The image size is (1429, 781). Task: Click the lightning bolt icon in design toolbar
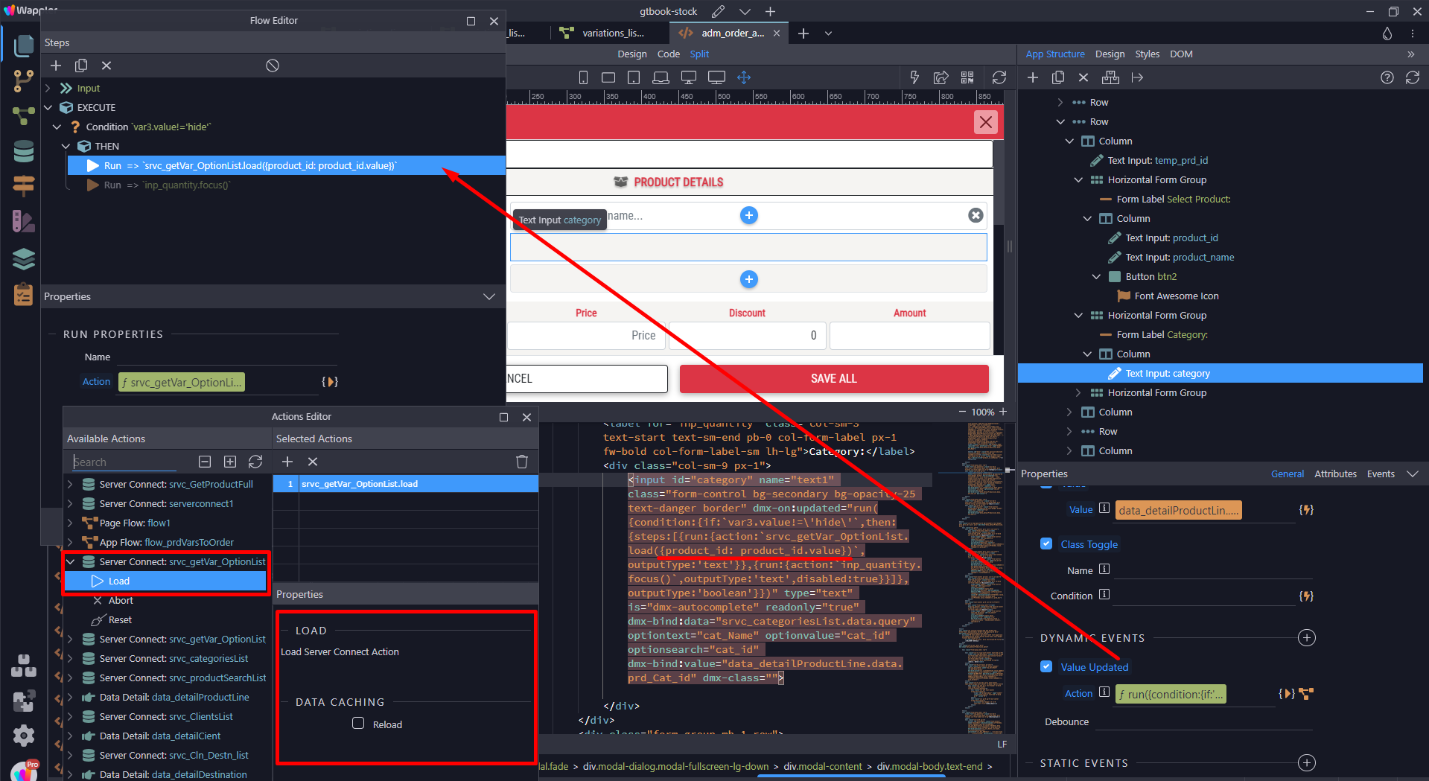(914, 77)
